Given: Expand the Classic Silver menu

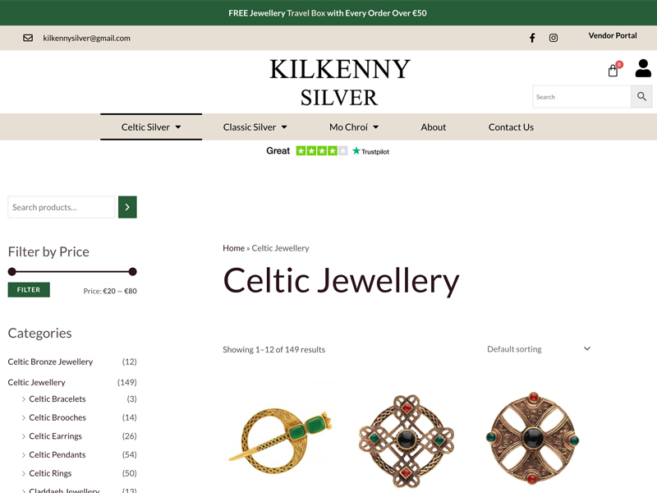Looking at the screenshot, I should (255, 127).
